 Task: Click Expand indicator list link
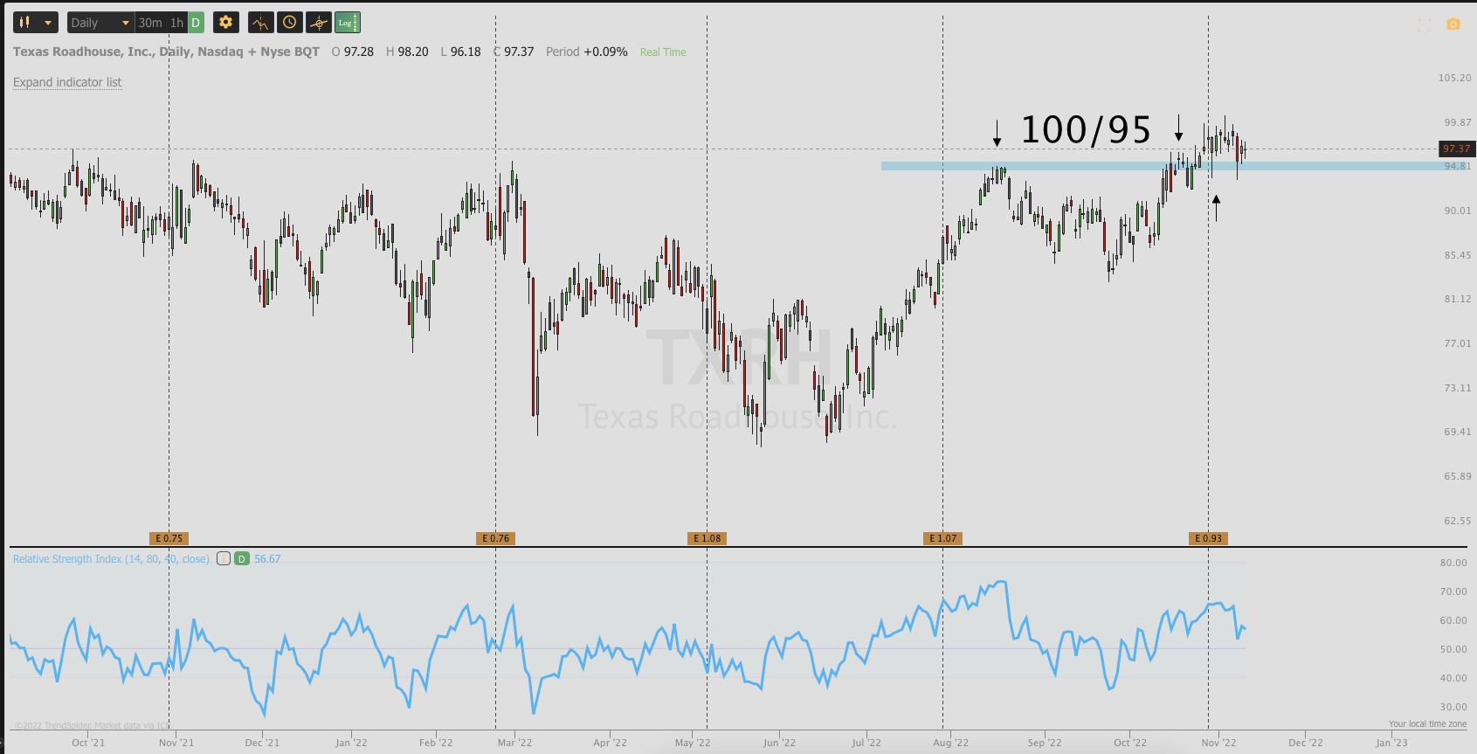tap(67, 82)
